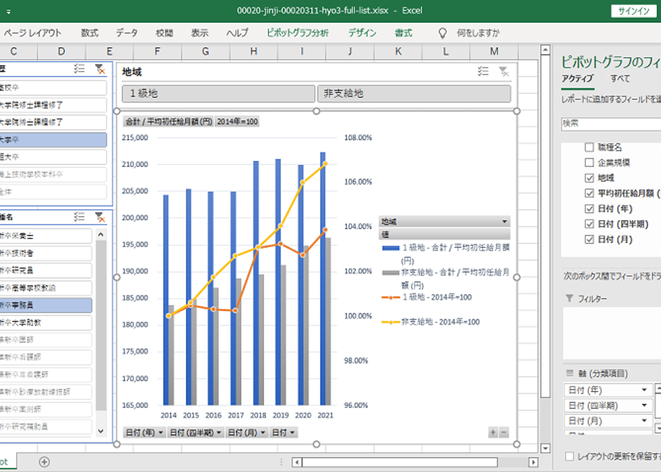Image resolution: width=661 pixels, height=472 pixels.
Task: Uncheck the 日付 (年) field checkbox
Action: pos(589,209)
